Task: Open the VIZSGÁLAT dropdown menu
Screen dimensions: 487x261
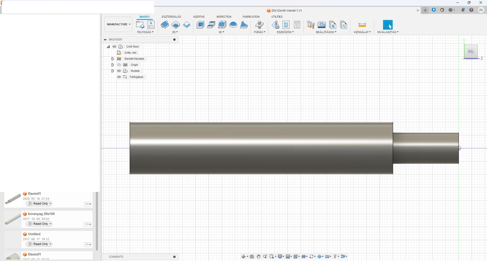Action: [362, 32]
